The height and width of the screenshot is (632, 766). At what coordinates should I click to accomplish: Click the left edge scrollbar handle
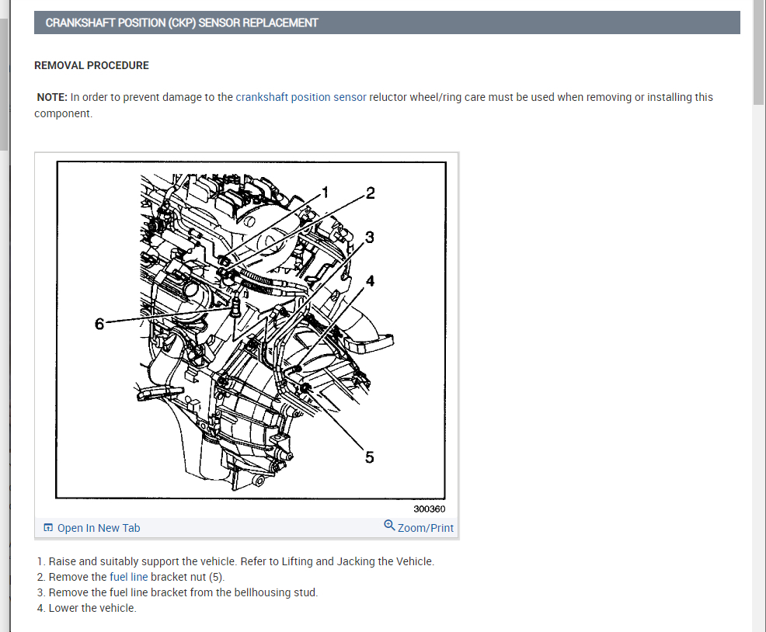pos(4,85)
